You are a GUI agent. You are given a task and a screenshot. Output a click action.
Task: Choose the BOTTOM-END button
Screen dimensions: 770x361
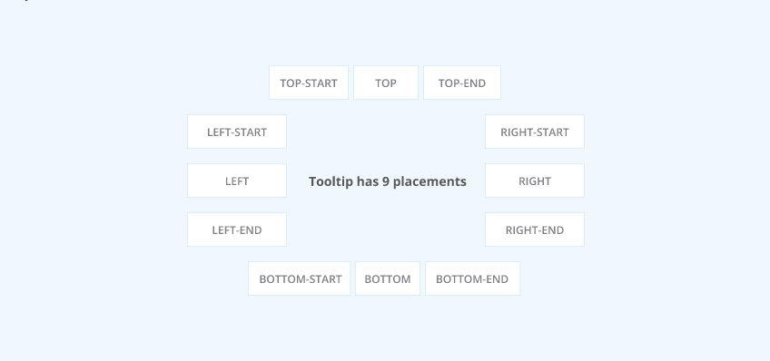(472, 278)
